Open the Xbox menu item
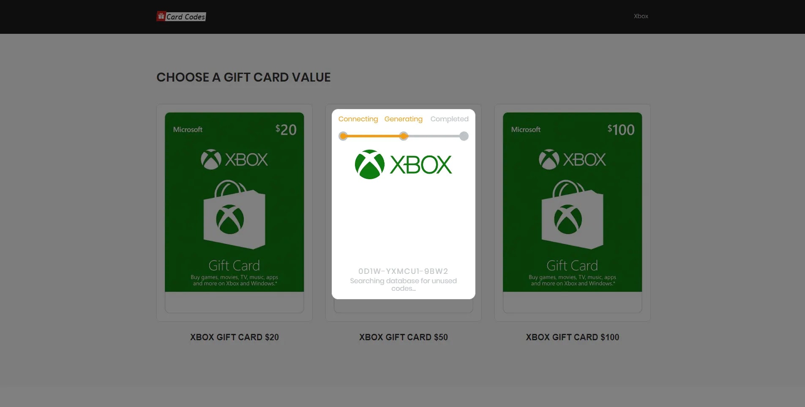 pos(641,16)
